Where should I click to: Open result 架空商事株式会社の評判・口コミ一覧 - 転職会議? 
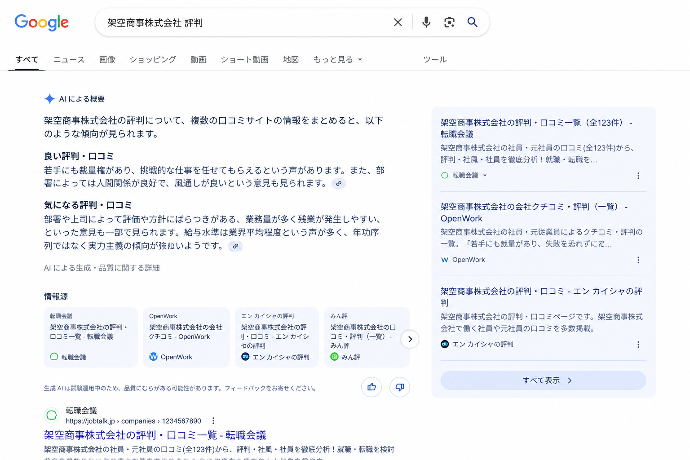tap(155, 435)
